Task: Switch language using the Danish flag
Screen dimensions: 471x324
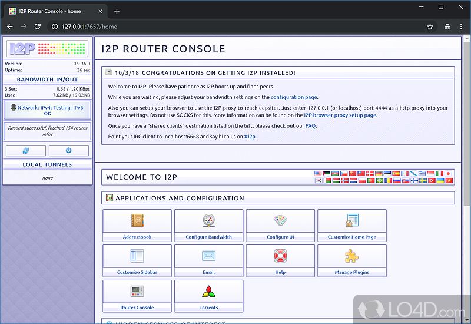Action: [370, 173]
